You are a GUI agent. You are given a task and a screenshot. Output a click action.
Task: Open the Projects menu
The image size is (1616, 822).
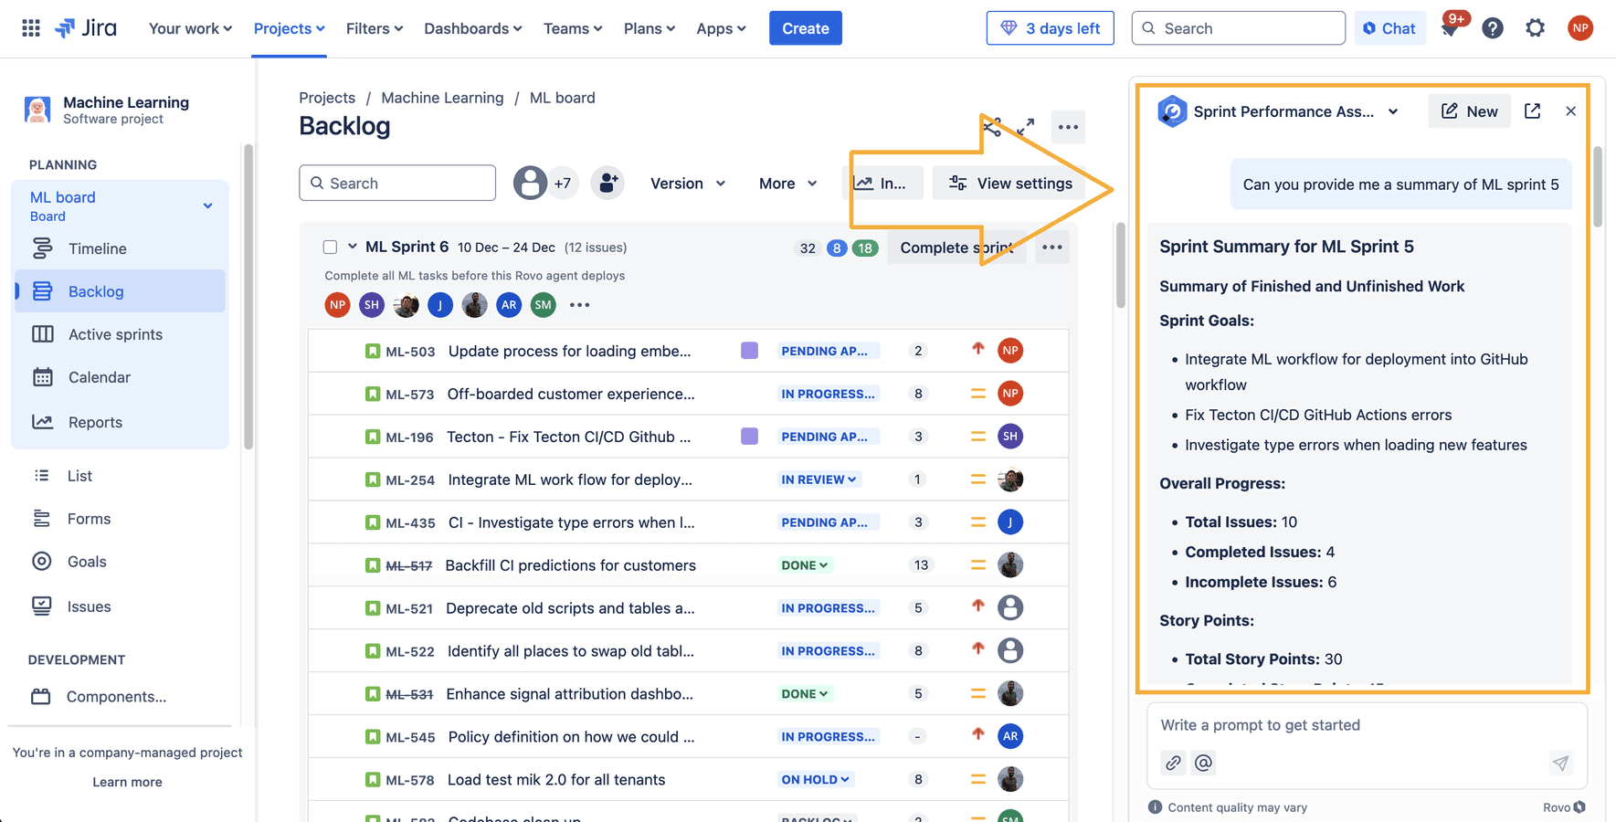click(x=289, y=28)
